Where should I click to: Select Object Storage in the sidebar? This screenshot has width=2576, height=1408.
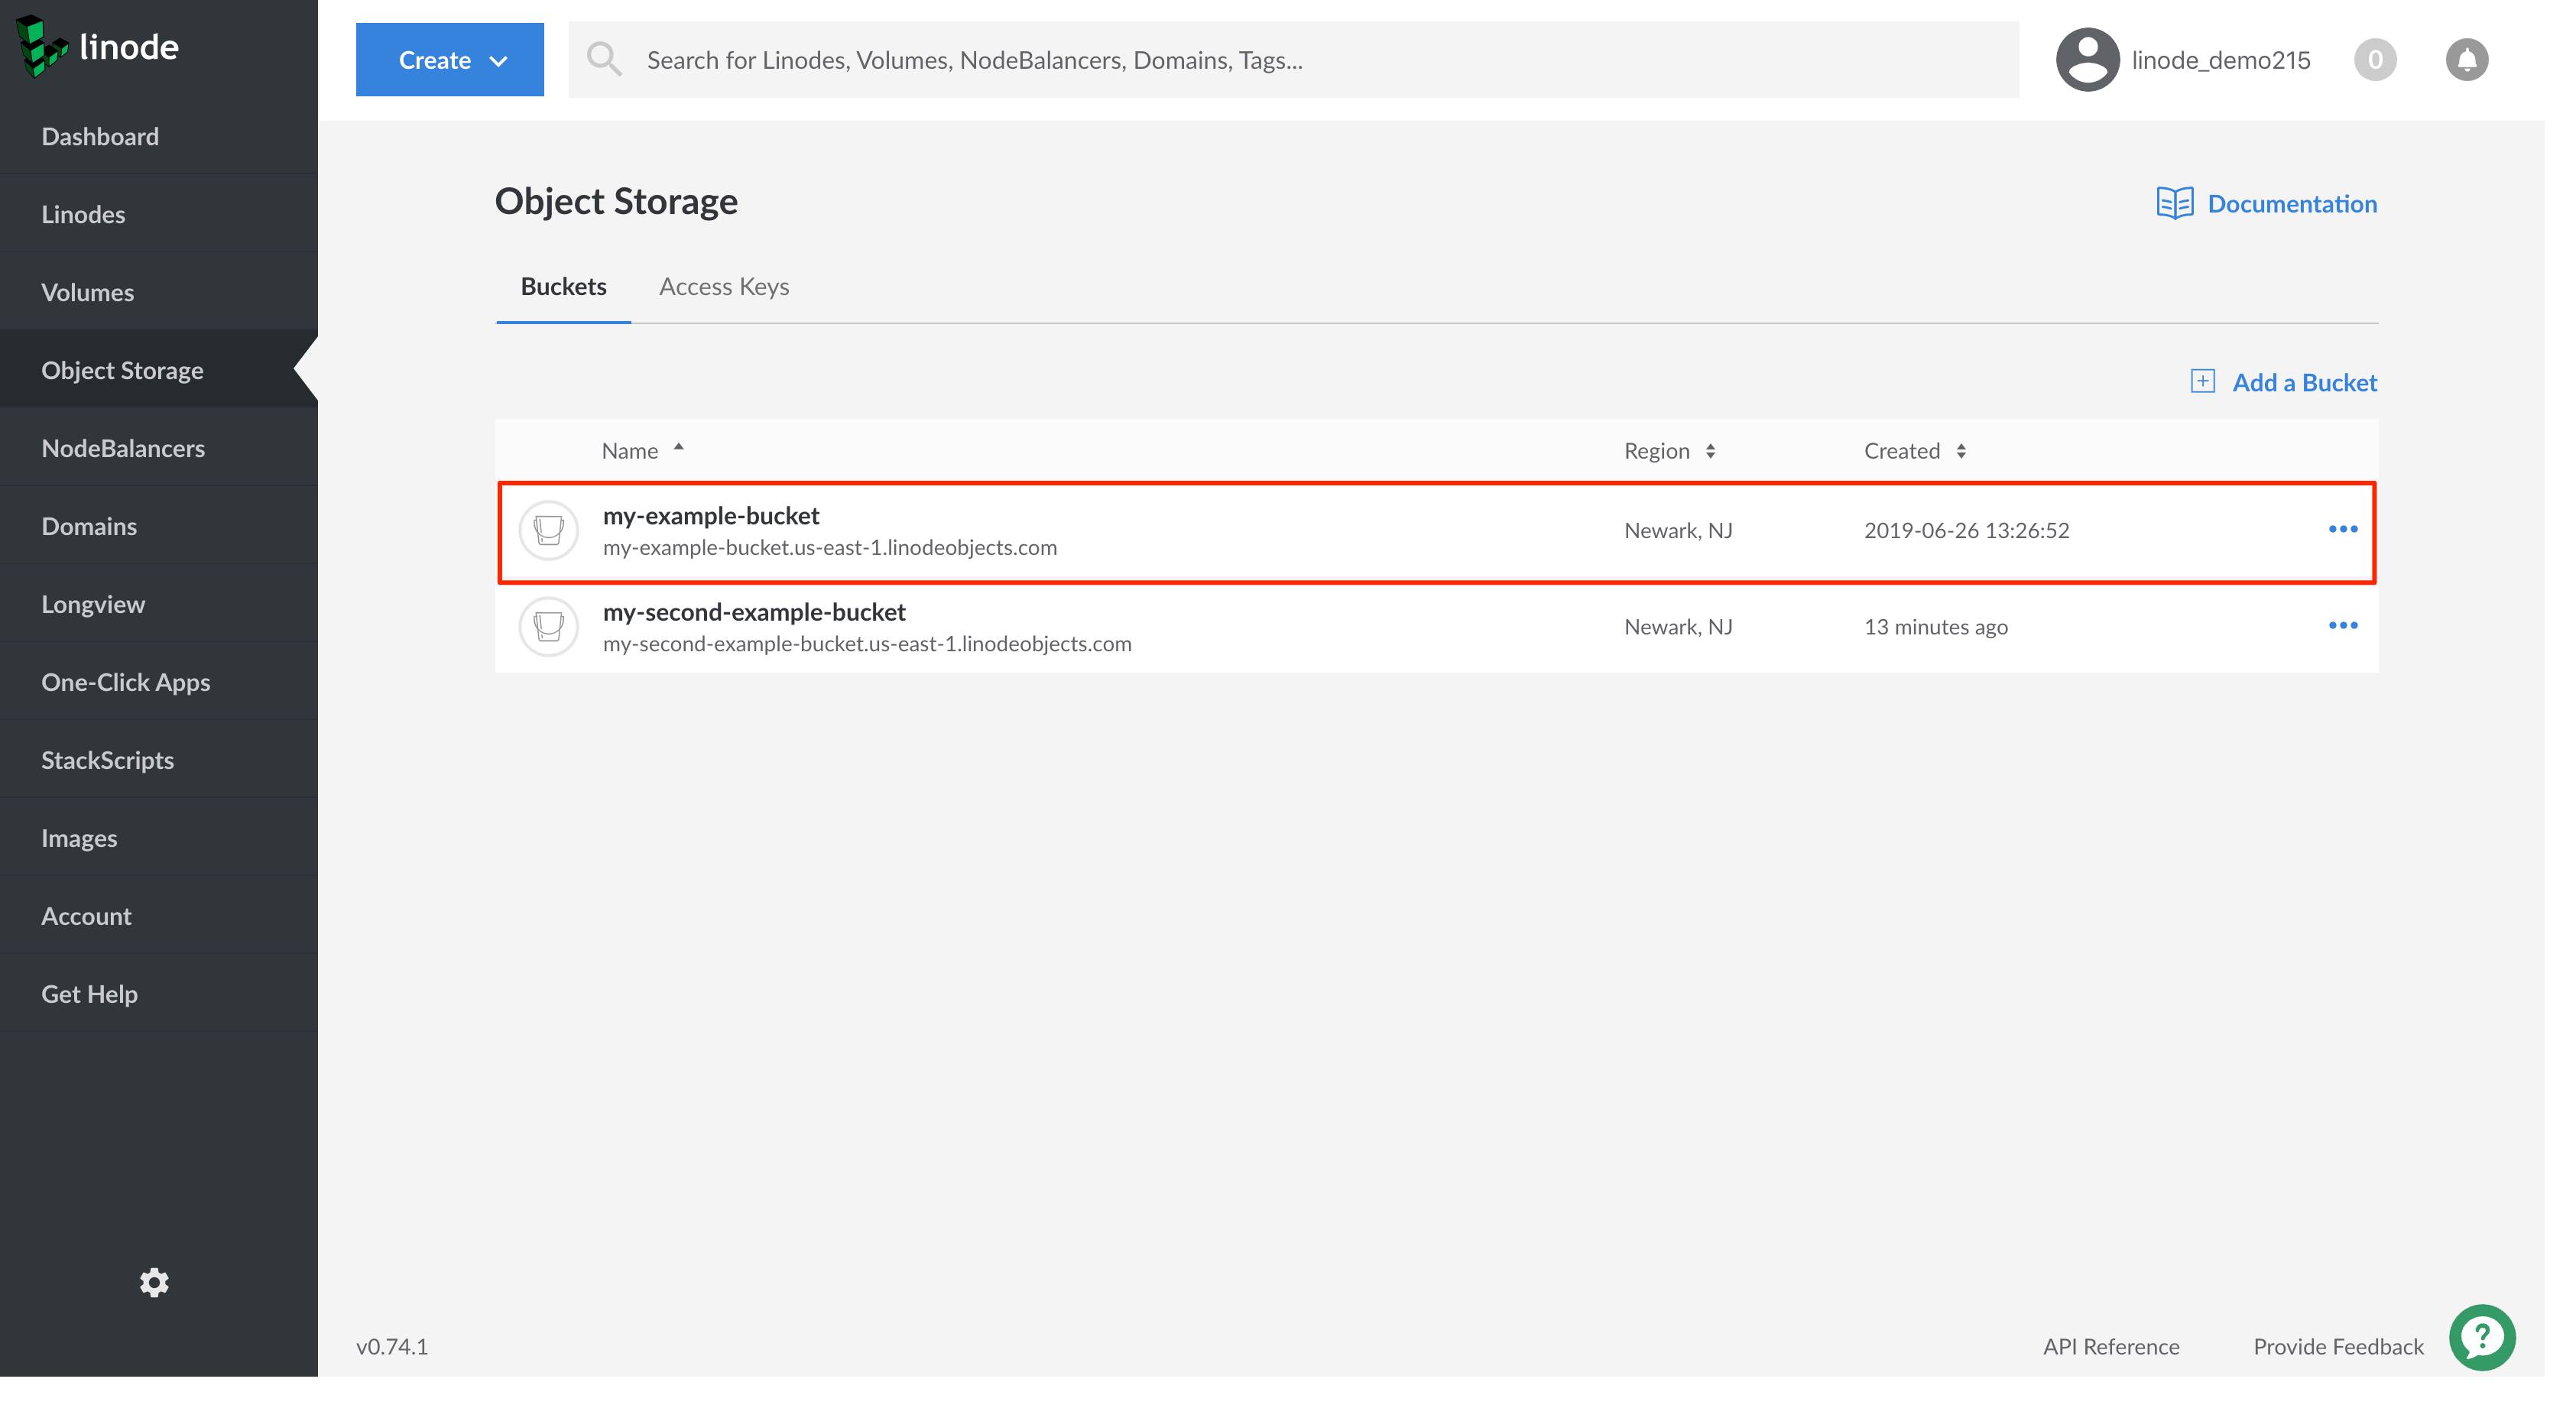[123, 369]
